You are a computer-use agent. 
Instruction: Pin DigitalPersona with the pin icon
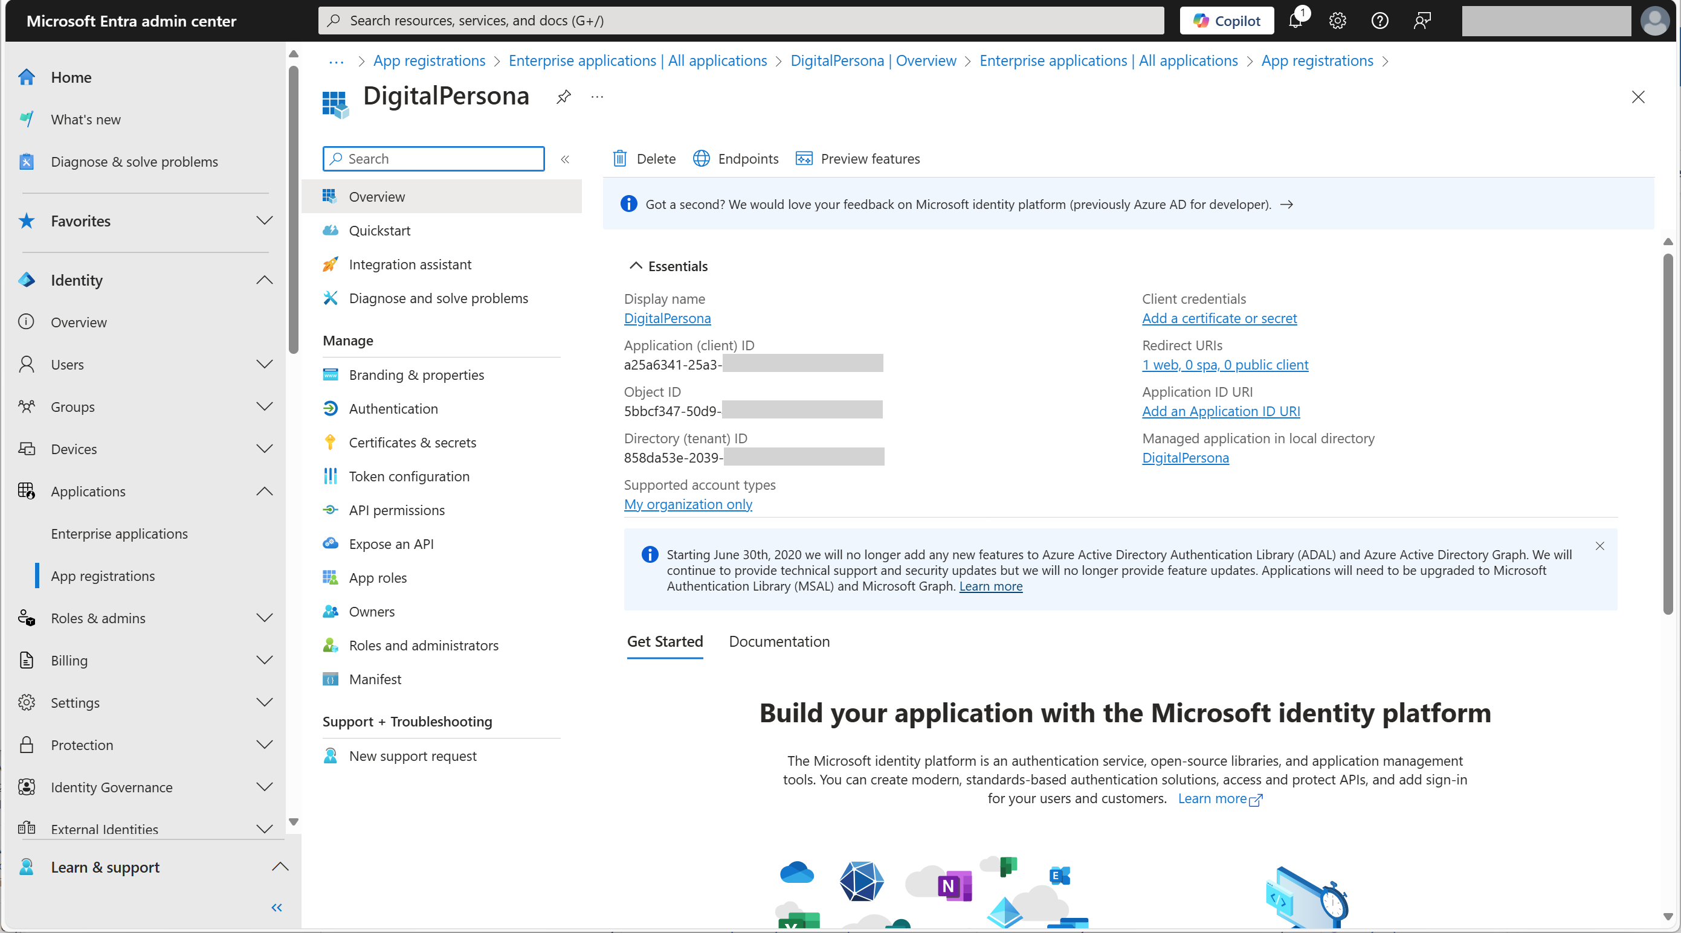tap(563, 97)
